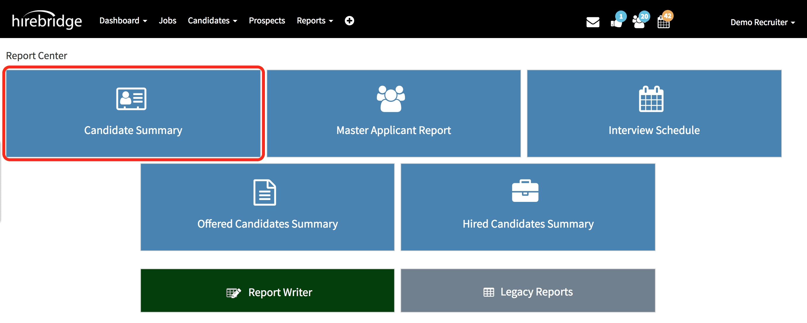Click the people icon on Master Applicant Report
This screenshot has width=807, height=323.
(391, 99)
